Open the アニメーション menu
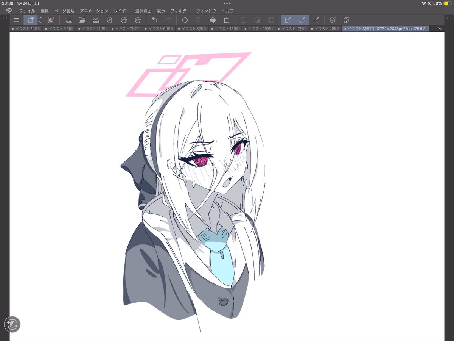 [94, 11]
